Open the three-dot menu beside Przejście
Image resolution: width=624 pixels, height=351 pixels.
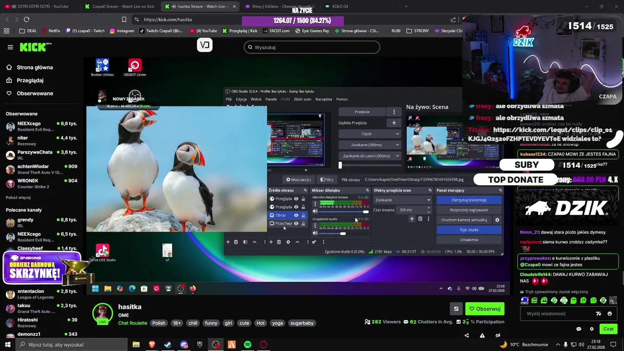(394, 112)
